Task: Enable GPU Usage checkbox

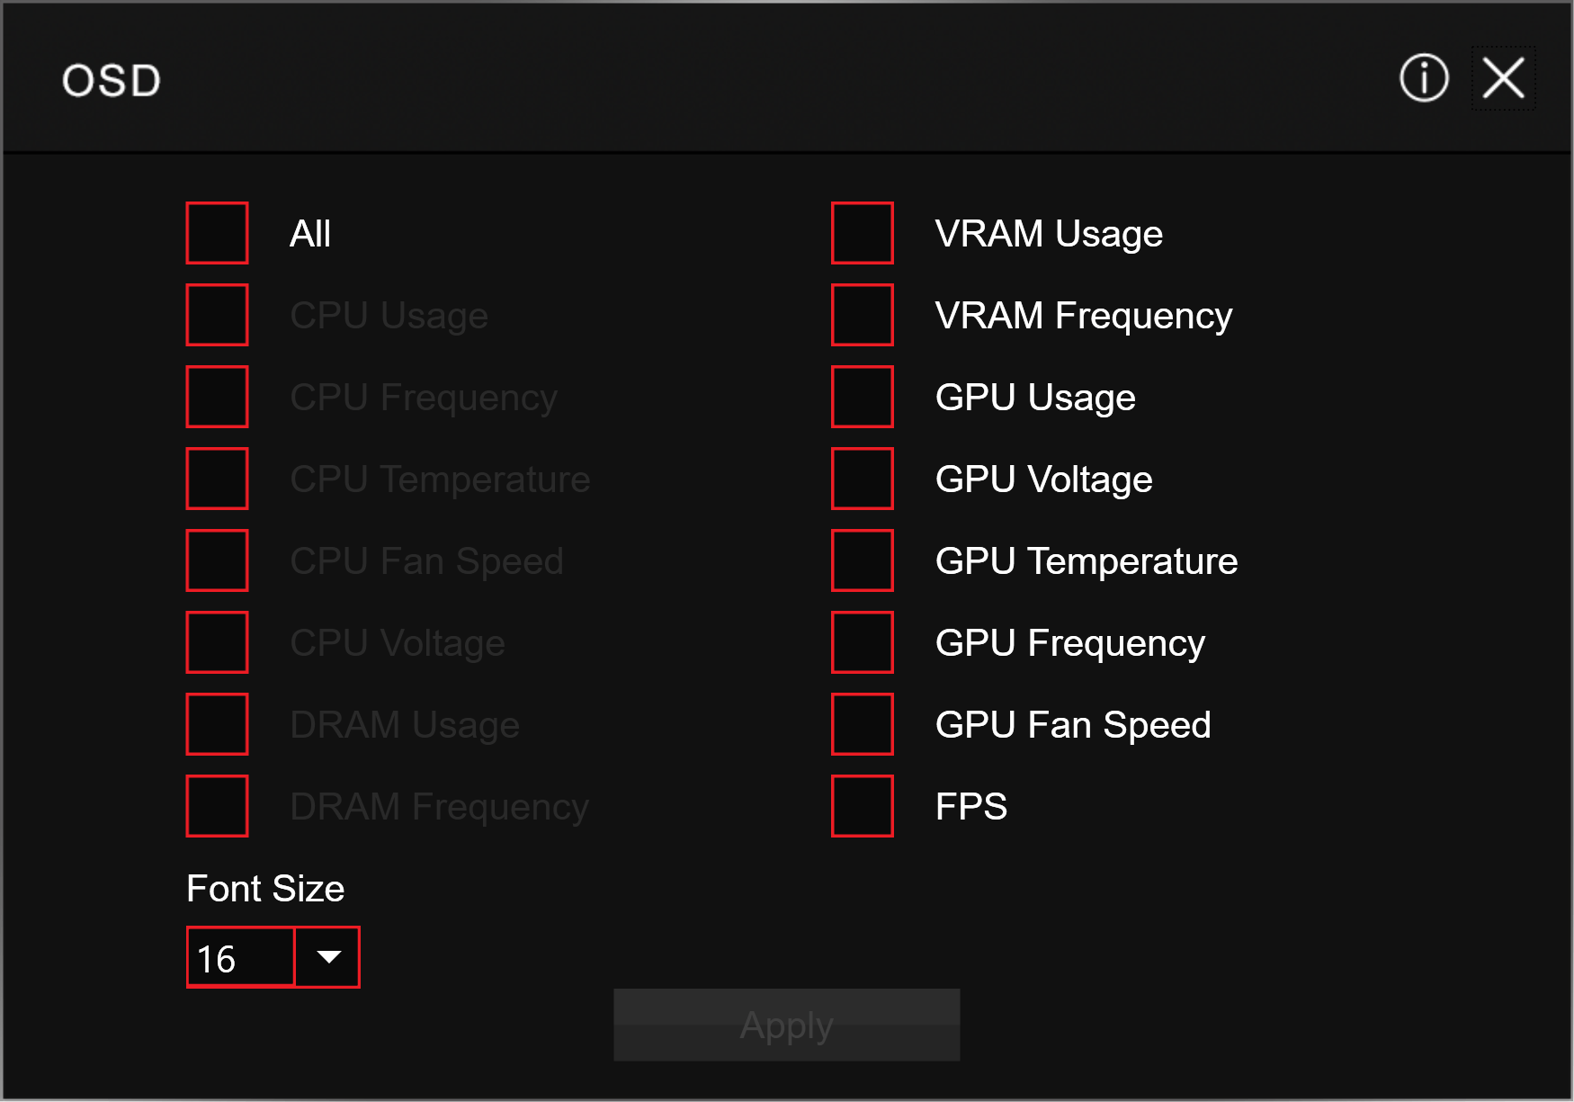Action: [x=862, y=397]
